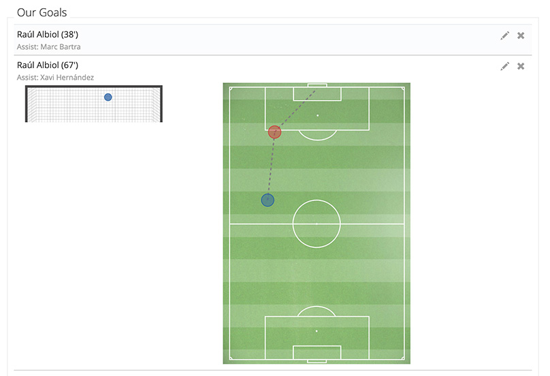Select the red shot marker on pitch
The width and height of the screenshot is (550, 376).
tap(274, 132)
